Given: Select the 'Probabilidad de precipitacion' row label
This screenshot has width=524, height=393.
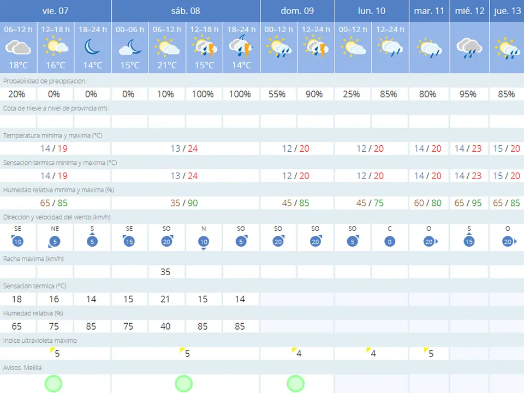Looking at the screenshot, I should pyautogui.click(x=44, y=81).
